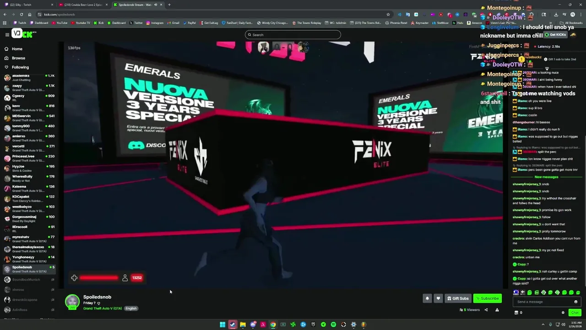The image size is (586, 330).
Task: Open the All Bookmarks folder
Action: [571, 22]
